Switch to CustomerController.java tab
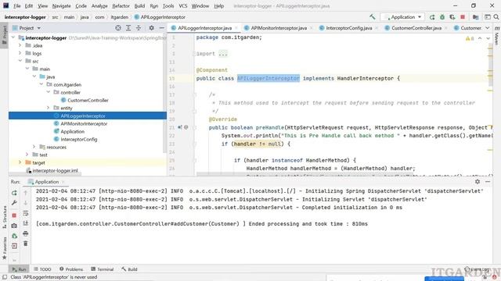 point(416,28)
